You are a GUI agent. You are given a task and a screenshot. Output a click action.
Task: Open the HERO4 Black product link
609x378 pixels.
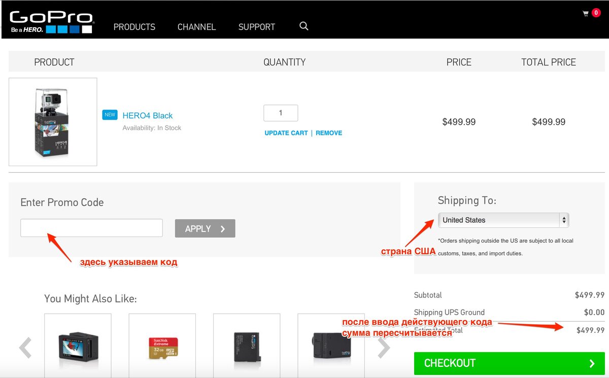pyautogui.click(x=148, y=116)
